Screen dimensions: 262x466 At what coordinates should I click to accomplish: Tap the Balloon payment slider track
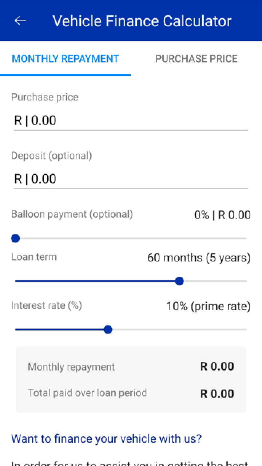(131, 238)
